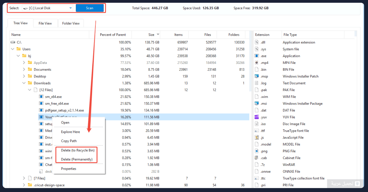Click the C:\ drive icon
This screenshot has height=192, width=368.
tap(13, 42)
